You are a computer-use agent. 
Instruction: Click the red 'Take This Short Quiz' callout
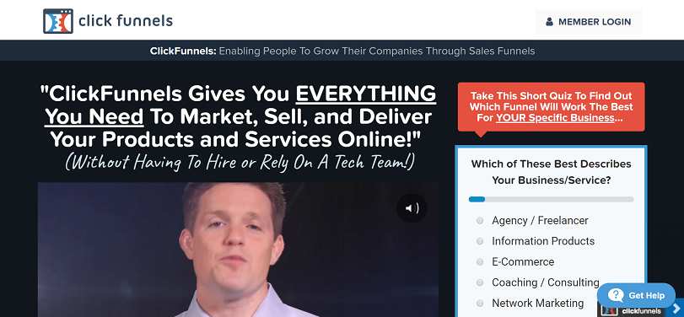click(x=551, y=107)
